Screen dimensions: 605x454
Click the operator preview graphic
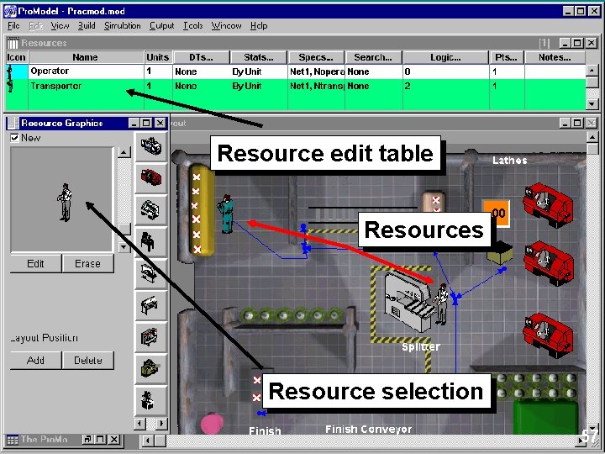click(65, 203)
